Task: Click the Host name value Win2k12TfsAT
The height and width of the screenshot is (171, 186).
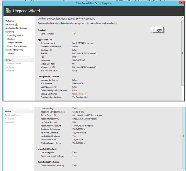Action: click(79, 60)
